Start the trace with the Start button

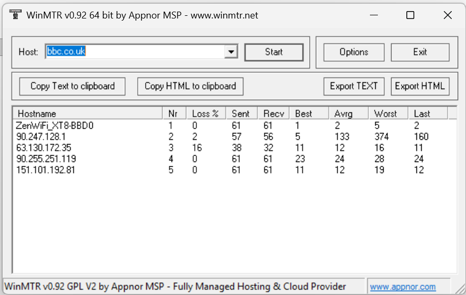pyautogui.click(x=274, y=52)
